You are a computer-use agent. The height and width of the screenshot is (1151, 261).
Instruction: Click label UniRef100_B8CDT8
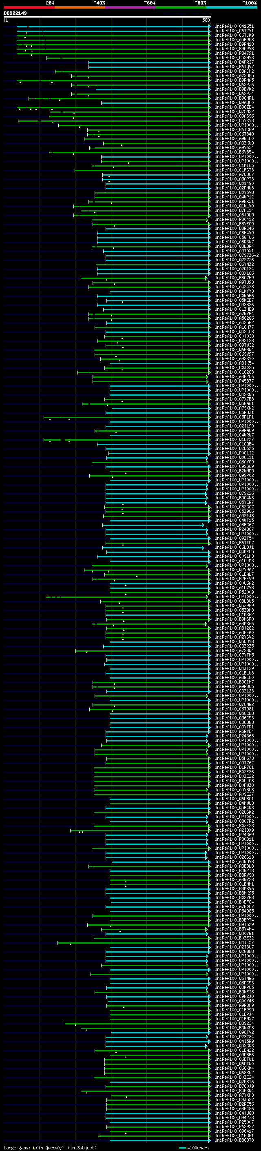[234, 1140]
